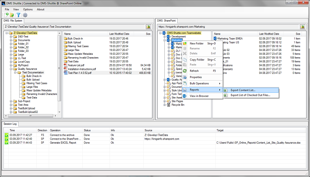The width and height of the screenshot is (310, 177).
Task: Switch to the DMS: File System tab
Action: (x=13, y=21)
